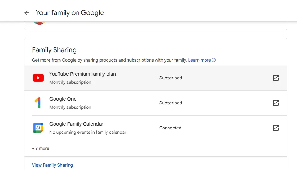Click the help icon beside Learn more
The image size is (297, 170).
click(214, 60)
